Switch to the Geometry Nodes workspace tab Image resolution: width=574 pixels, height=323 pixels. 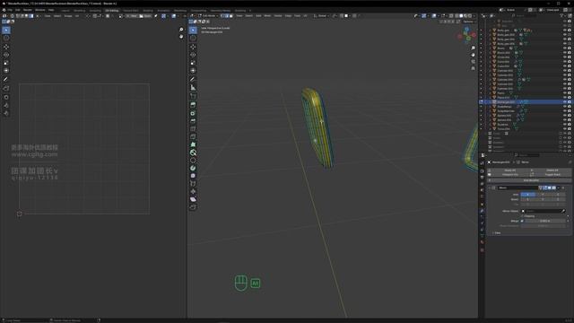[x=221, y=11]
